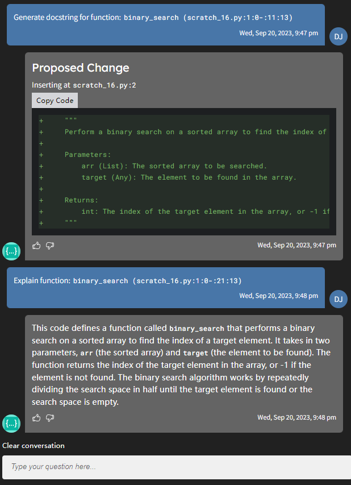Click the DJ avatar beside the docstring request
The image size is (351, 485).
[x=338, y=36]
